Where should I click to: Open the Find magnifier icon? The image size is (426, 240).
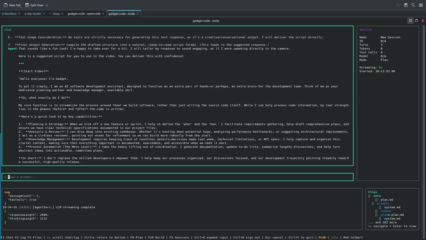coord(413,5)
